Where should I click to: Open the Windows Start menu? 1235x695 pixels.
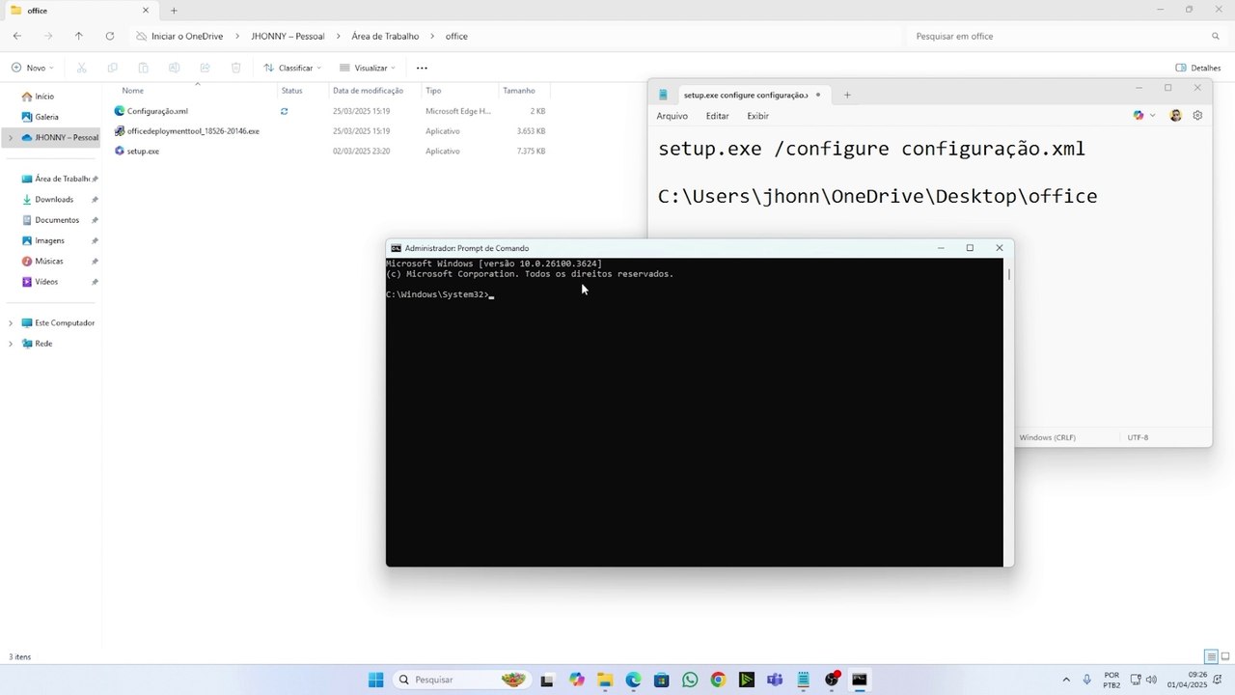(375, 680)
